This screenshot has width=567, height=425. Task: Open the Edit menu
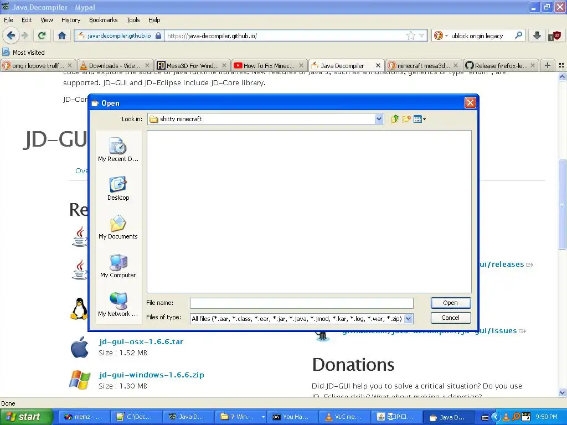27,20
